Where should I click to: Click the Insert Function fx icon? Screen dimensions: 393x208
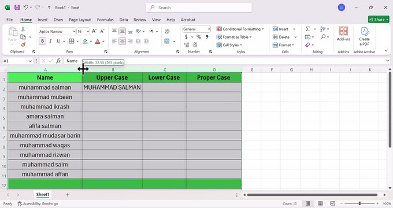[x=58, y=61]
